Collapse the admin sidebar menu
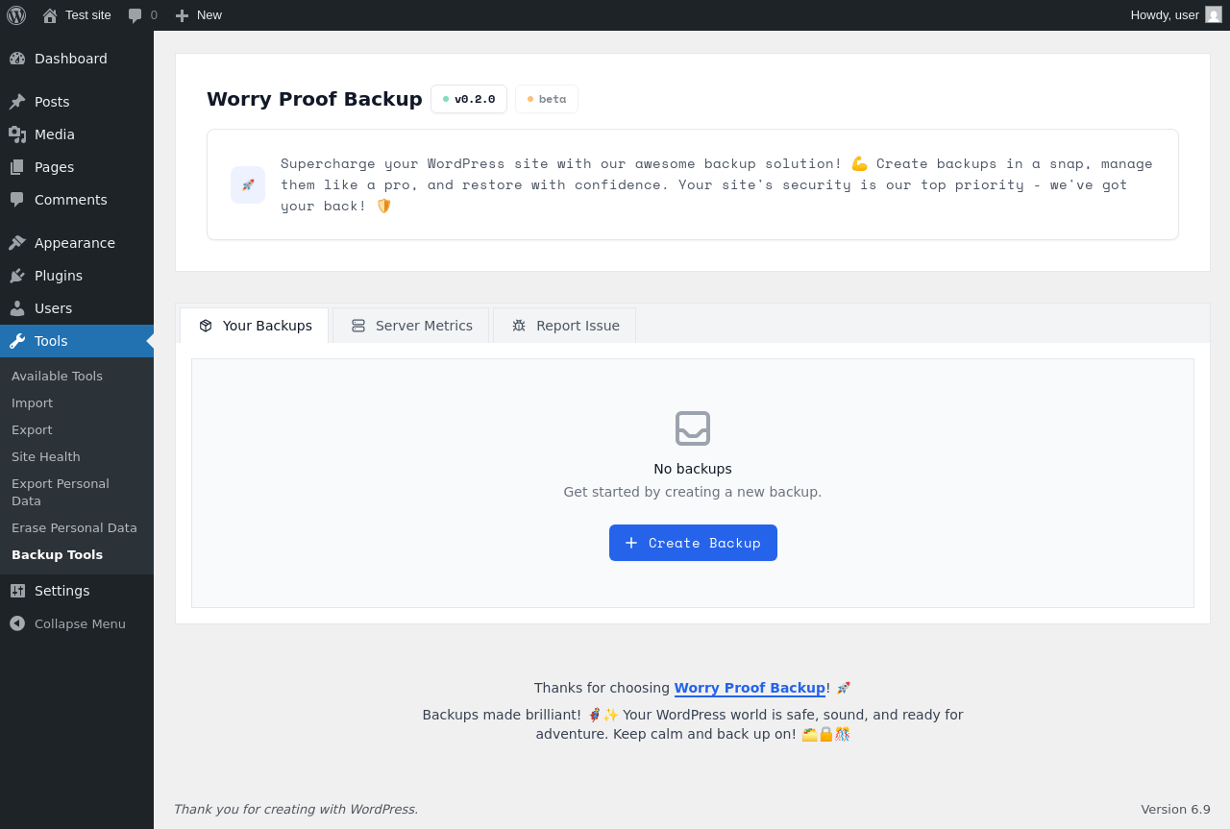The width and height of the screenshot is (1230, 829). (x=77, y=623)
